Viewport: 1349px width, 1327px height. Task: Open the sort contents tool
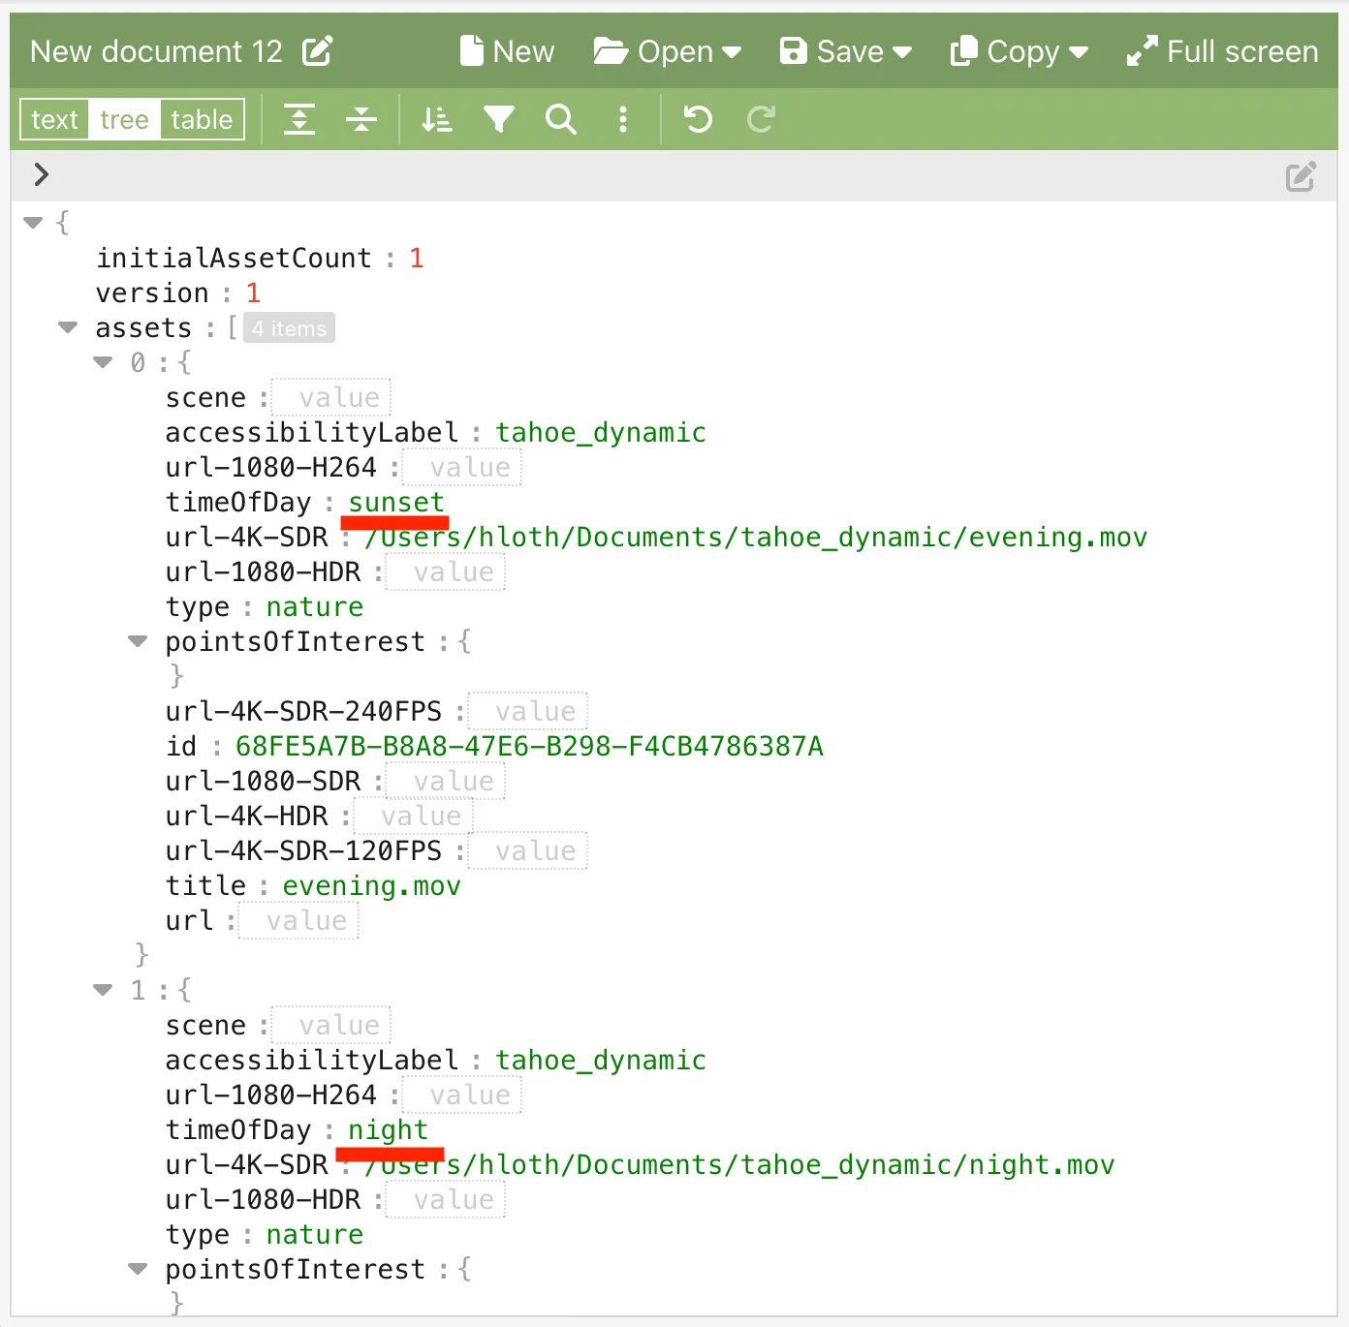[437, 119]
